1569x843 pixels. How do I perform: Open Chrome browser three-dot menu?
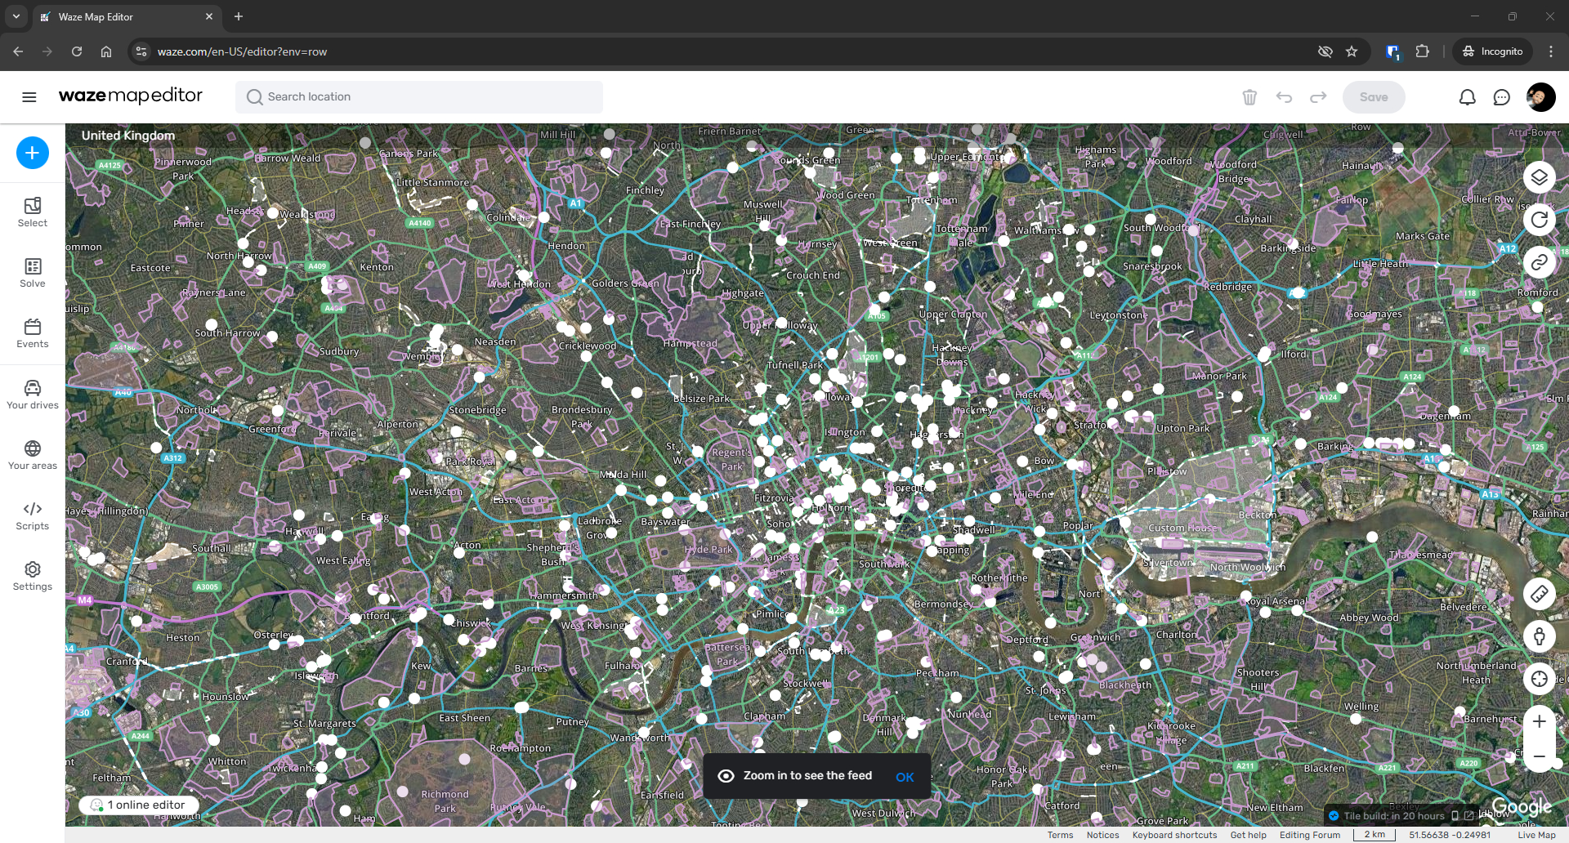pyautogui.click(x=1551, y=51)
